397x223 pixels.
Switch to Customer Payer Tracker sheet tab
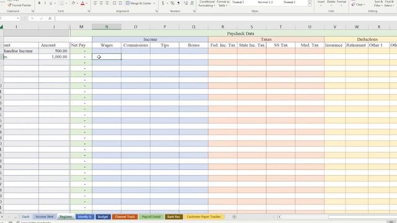204,217
